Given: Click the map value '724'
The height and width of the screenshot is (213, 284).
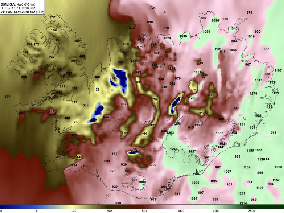Looking at the screenshot, I should coord(153,8).
